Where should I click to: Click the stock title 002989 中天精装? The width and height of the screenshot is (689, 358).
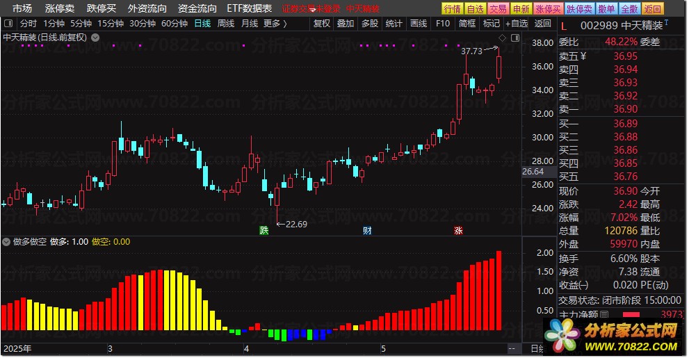[x=622, y=26]
